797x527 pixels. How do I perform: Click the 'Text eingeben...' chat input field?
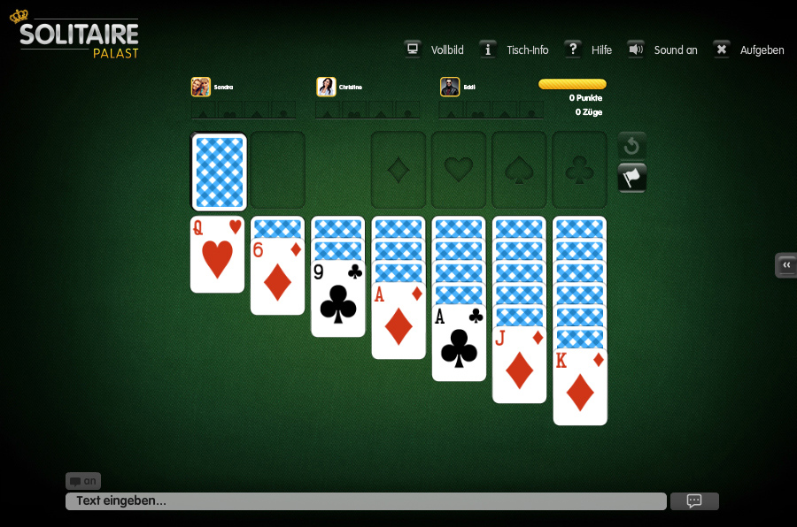click(366, 501)
